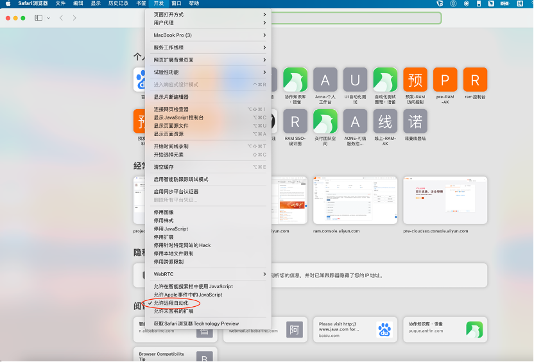
Task: Open the Please visit http://www.java.com reading item
Action: [355, 330]
